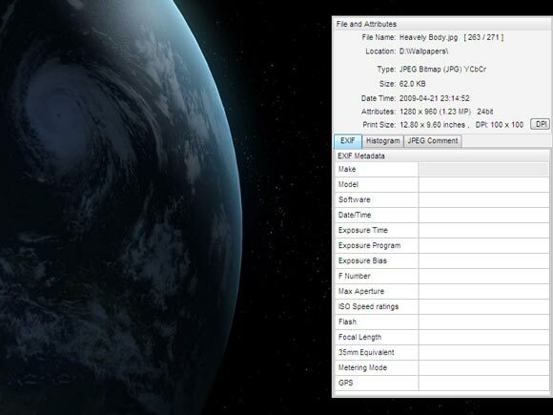Click the Focal Length value cell
The height and width of the screenshot is (415, 553).
483,337
